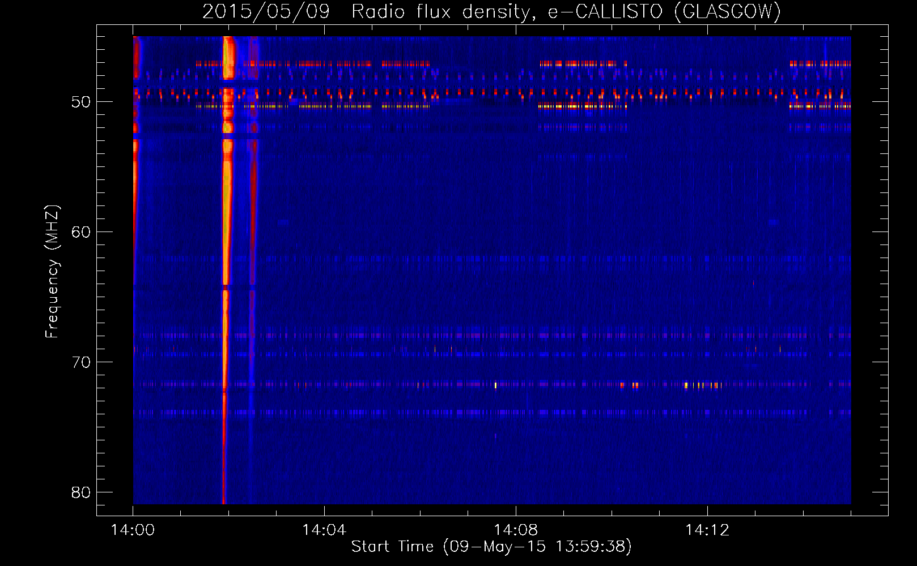Viewport: 917px width, 566px height.
Task: Click the 14:04 time tick label
Action: click(324, 530)
